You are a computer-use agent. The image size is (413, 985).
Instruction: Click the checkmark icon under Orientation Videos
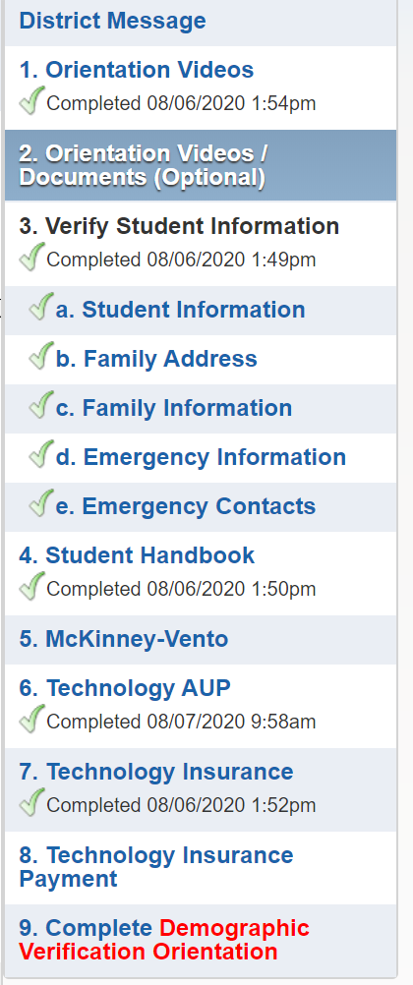(x=31, y=100)
